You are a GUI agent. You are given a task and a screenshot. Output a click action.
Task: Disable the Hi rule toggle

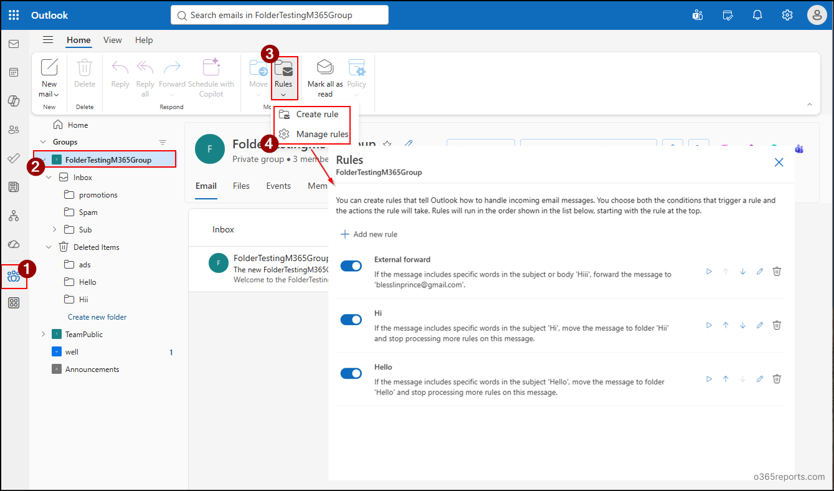pyautogui.click(x=351, y=320)
